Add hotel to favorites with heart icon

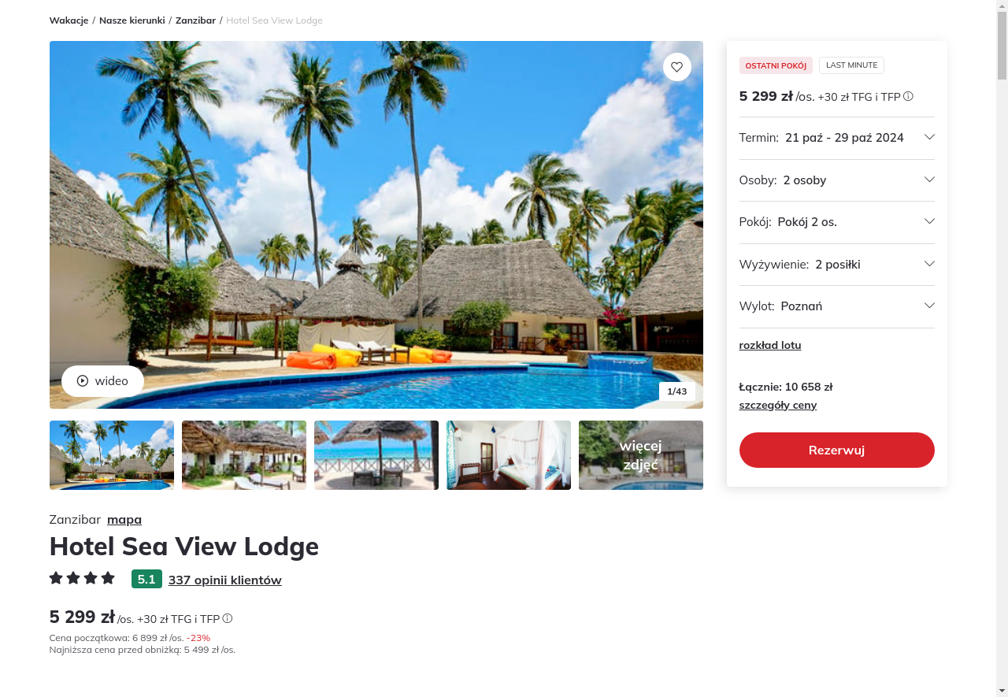point(677,67)
